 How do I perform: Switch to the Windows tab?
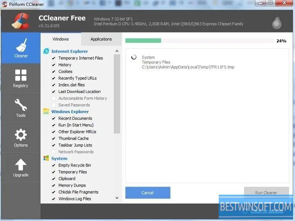pyautogui.click(x=61, y=39)
